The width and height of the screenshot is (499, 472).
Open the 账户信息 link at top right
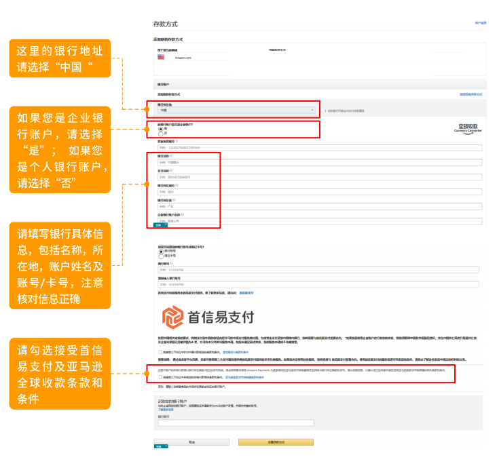[479, 23]
